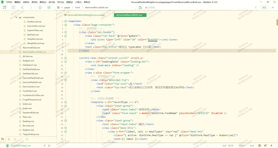This screenshot has width=278, height=148.
Task: Open AbnormalData.vue in the file tree
Action: pos(31,48)
